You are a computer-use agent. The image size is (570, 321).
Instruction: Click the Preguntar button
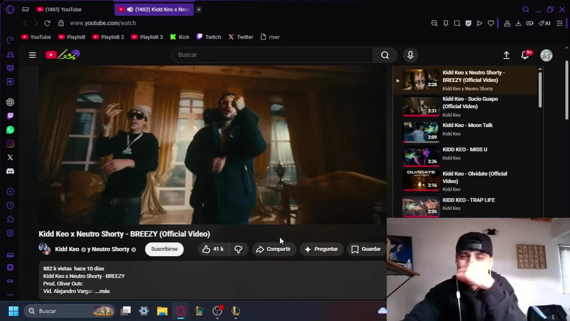321,249
